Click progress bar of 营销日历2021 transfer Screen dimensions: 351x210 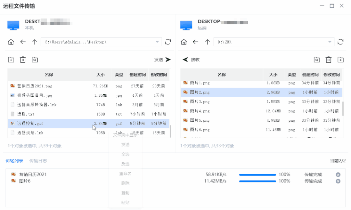tap(257, 175)
